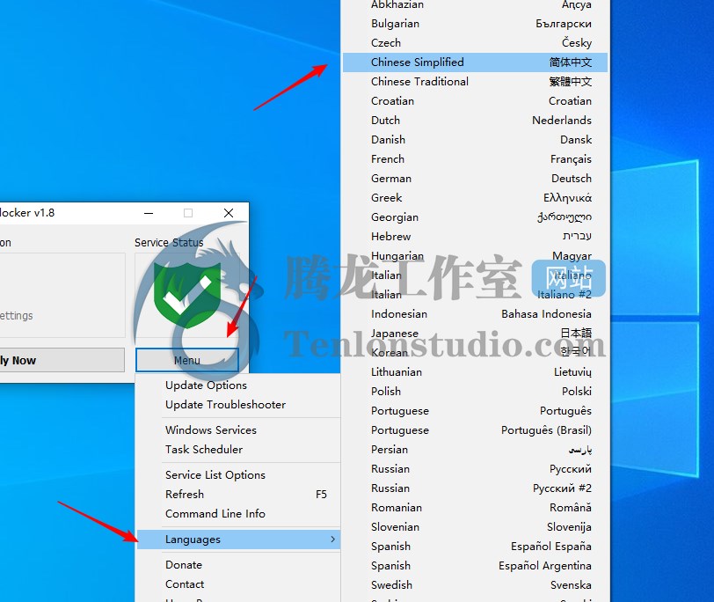Switch language to Hungarian
Screen dimensions: 714x602
pyautogui.click(x=475, y=256)
